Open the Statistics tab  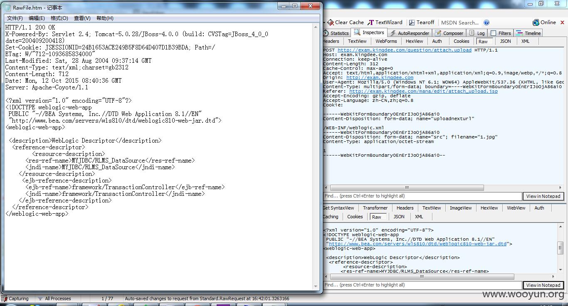pyautogui.click(x=336, y=33)
